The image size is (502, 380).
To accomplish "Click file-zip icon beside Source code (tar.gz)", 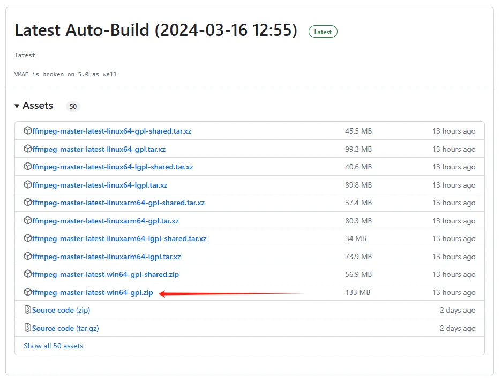I will tap(28, 328).
